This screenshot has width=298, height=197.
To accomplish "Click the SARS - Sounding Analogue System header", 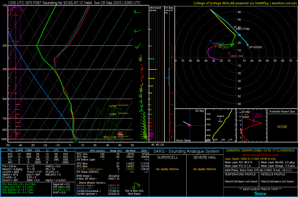I will (186, 151).
